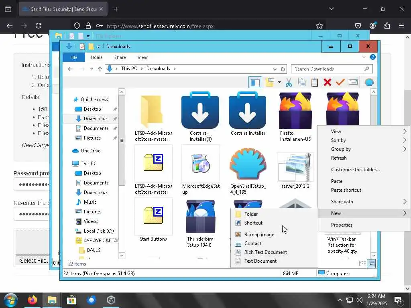Open the address bar history dropdown
The image size is (411, 308).
[275, 69]
